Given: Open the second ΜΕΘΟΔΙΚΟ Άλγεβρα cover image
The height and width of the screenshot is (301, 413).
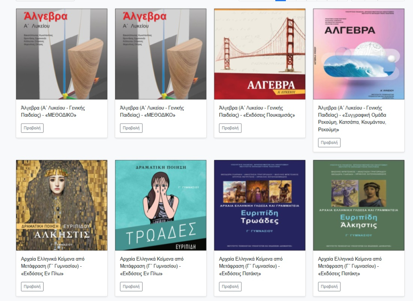Looking at the screenshot, I should pyautogui.click(x=161, y=54).
